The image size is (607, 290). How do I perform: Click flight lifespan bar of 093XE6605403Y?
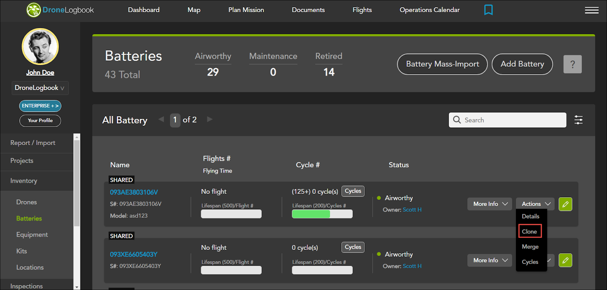point(231,270)
